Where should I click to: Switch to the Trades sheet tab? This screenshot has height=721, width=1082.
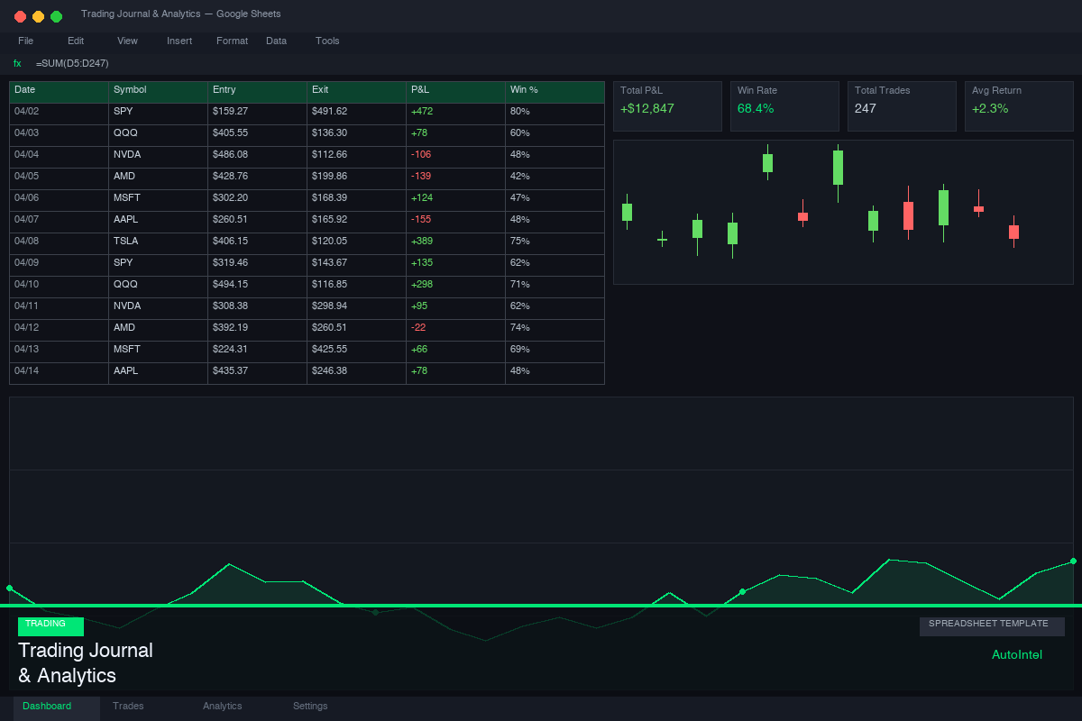128,707
